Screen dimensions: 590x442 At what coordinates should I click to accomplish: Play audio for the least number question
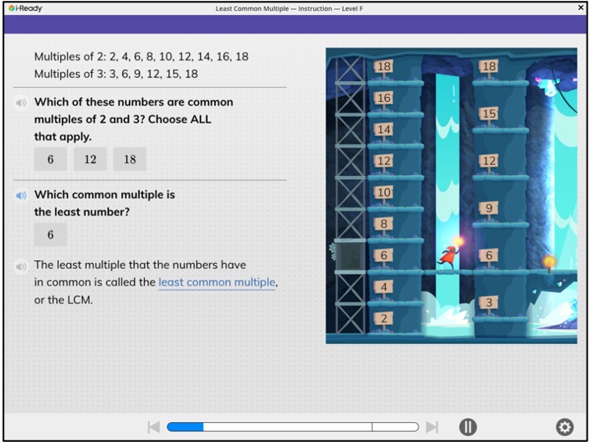click(21, 195)
